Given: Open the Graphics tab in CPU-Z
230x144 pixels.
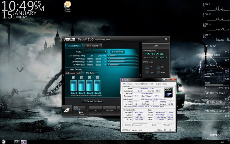Looking at the screenshot, I should click(159, 84).
